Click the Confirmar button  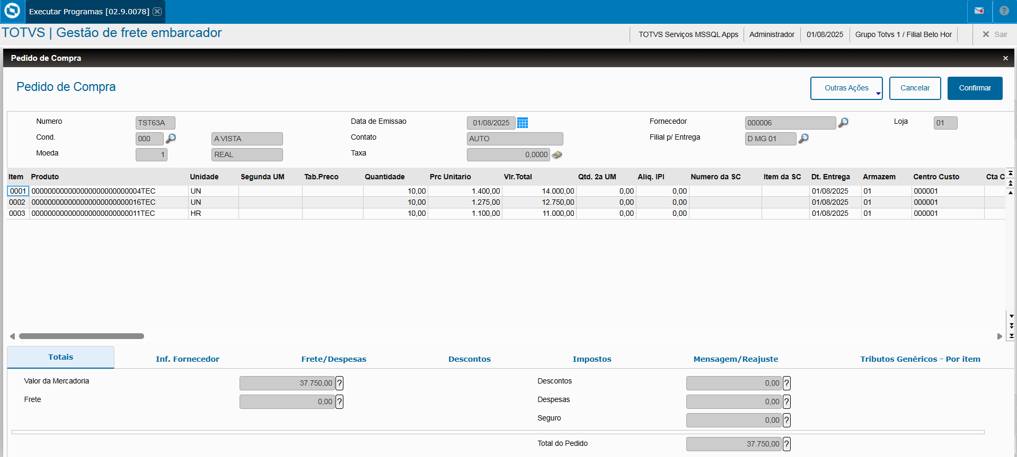click(x=975, y=88)
